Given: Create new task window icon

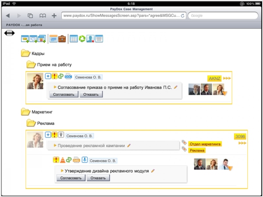Looking at the screenshot, I should (25, 39).
